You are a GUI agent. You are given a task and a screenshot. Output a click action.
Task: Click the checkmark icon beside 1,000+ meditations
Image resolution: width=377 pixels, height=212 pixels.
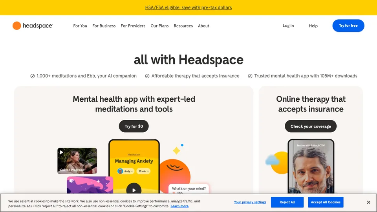(x=33, y=76)
